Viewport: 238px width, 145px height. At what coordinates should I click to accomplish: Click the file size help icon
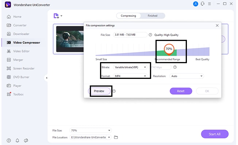[150, 35]
